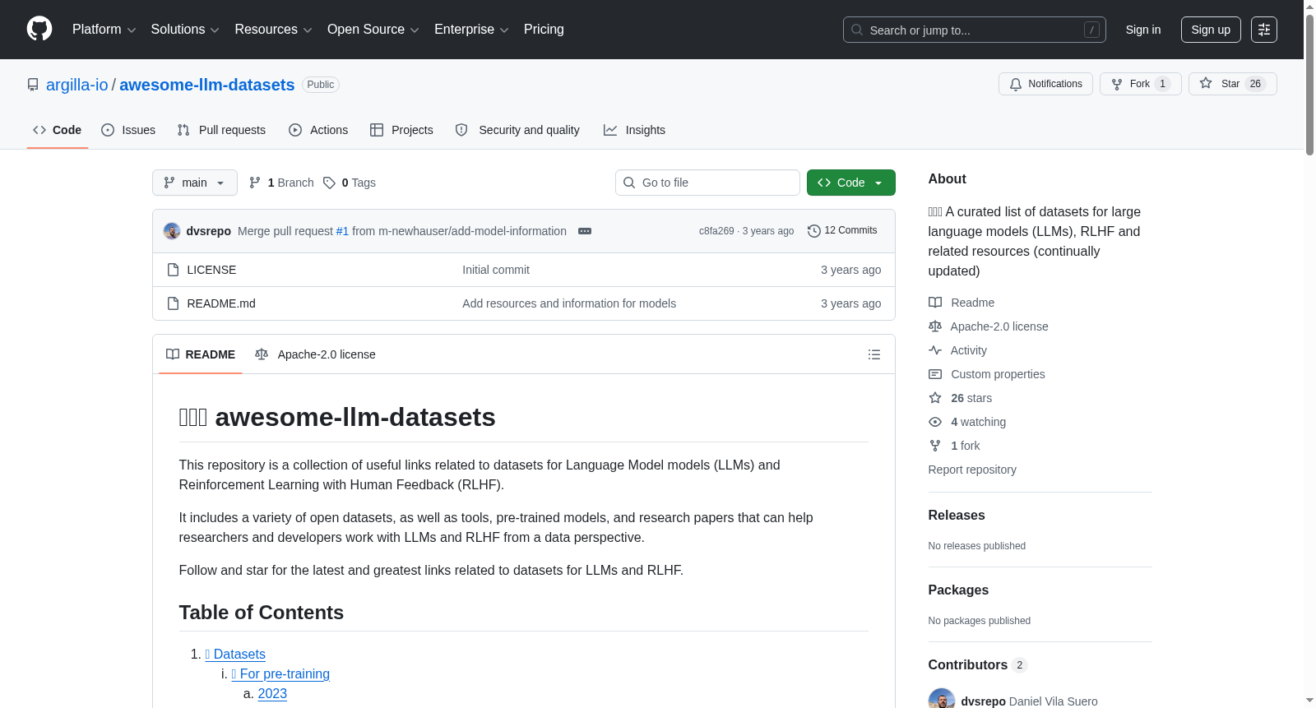This screenshot has width=1316, height=708.
Task: Open the Releases heading link
Action: 957,516
